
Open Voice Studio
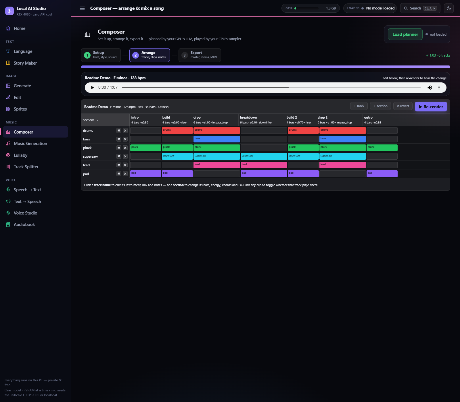35,213
